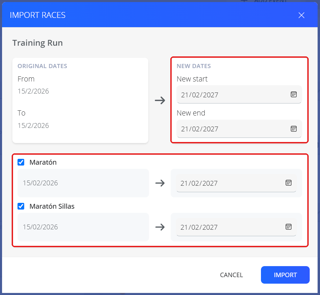
Task: Click the Maratón label text
Action: tap(43, 162)
